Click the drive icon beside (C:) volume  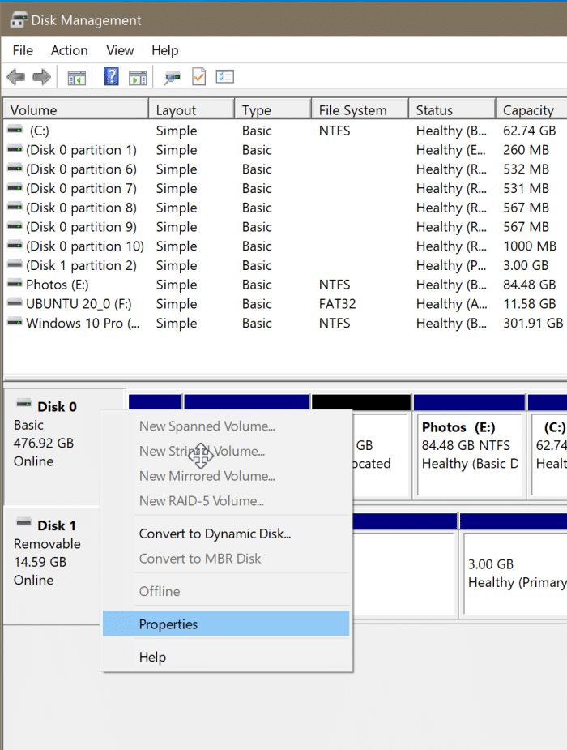(15, 130)
